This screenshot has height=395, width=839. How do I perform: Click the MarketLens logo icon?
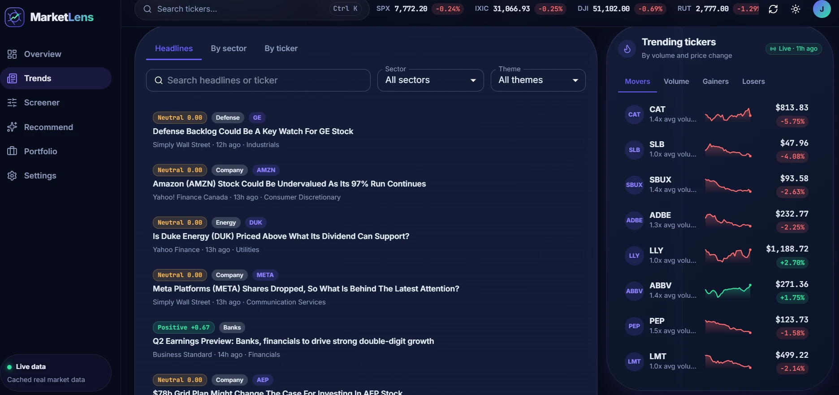click(14, 17)
